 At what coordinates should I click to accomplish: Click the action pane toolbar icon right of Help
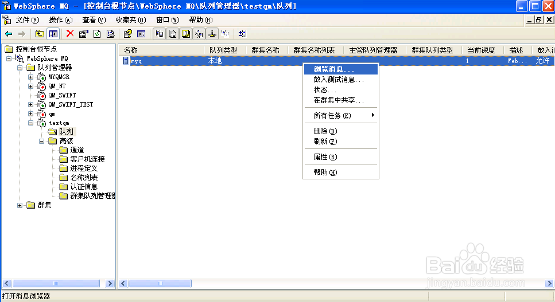coord(141,34)
